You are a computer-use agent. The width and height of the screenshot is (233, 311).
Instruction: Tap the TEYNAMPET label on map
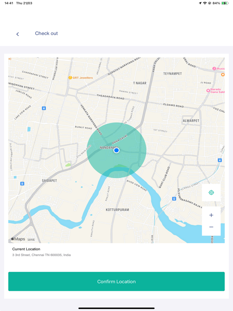point(172,74)
